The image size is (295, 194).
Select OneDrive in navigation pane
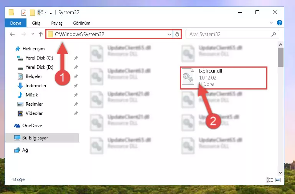[x=28, y=126]
